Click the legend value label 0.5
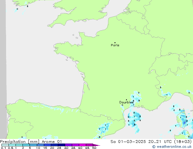 (11, 148)
